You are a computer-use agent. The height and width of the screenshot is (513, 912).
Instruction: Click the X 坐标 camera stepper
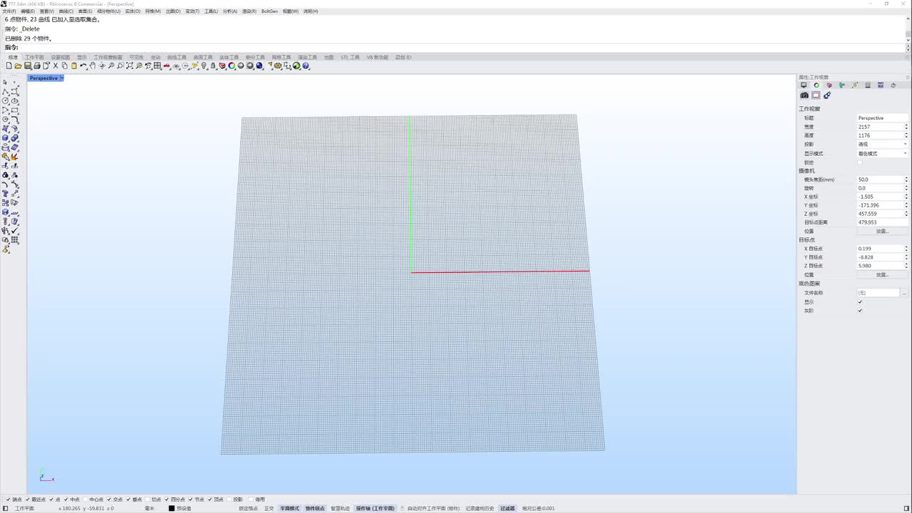tap(906, 197)
